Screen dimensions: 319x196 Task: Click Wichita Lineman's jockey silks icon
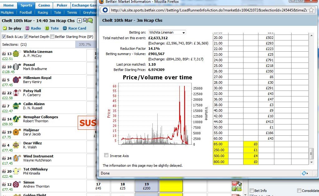pyautogui.click(x=16, y=54)
